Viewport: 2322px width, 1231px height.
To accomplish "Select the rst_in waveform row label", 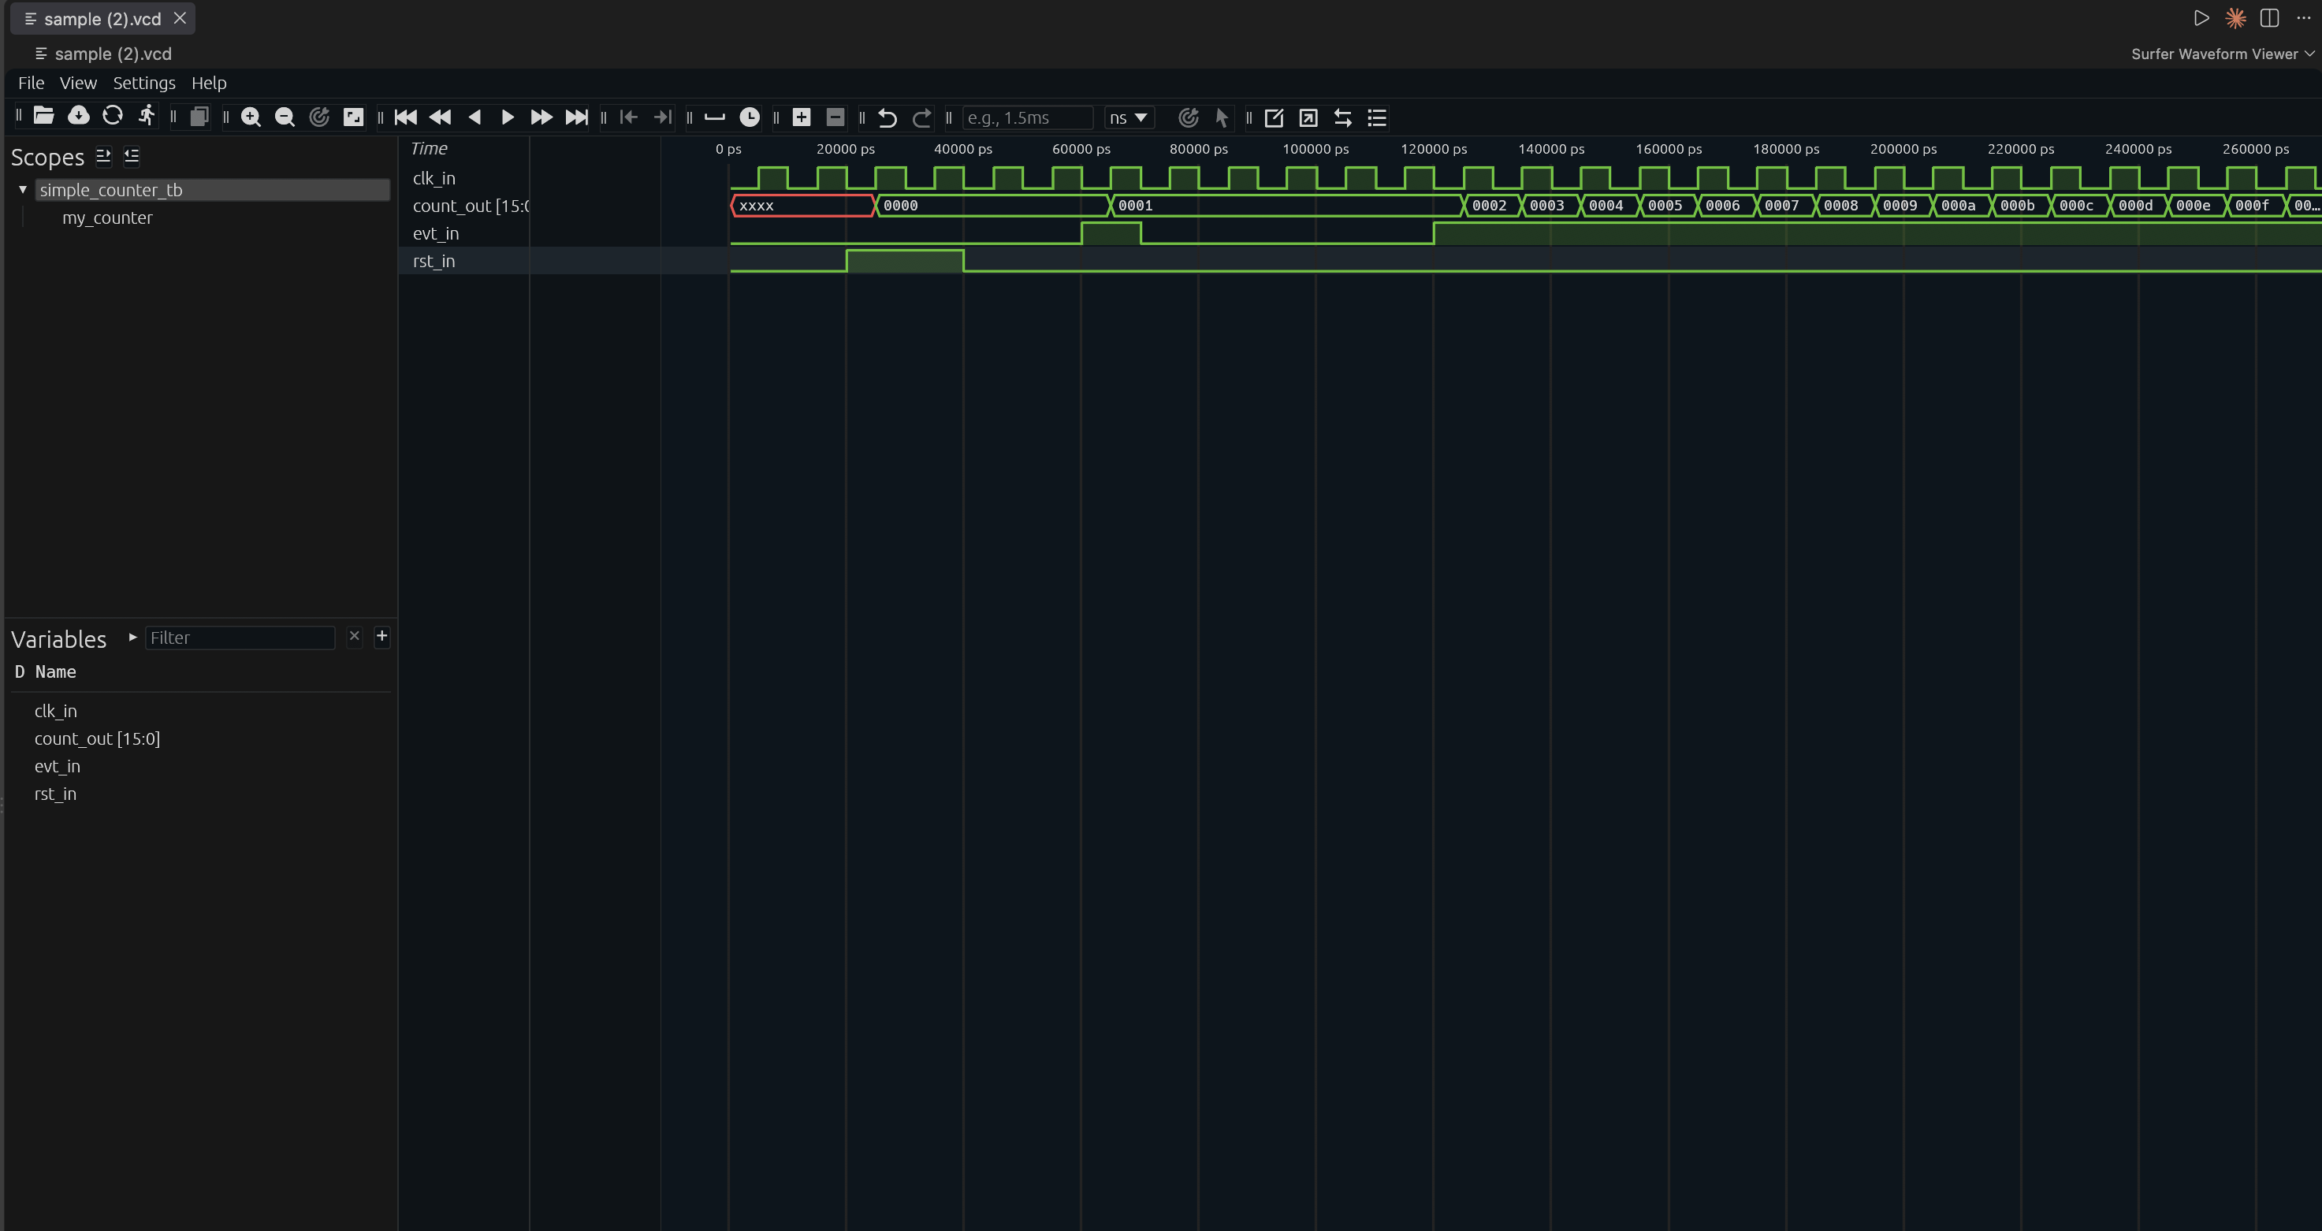I will (x=434, y=262).
